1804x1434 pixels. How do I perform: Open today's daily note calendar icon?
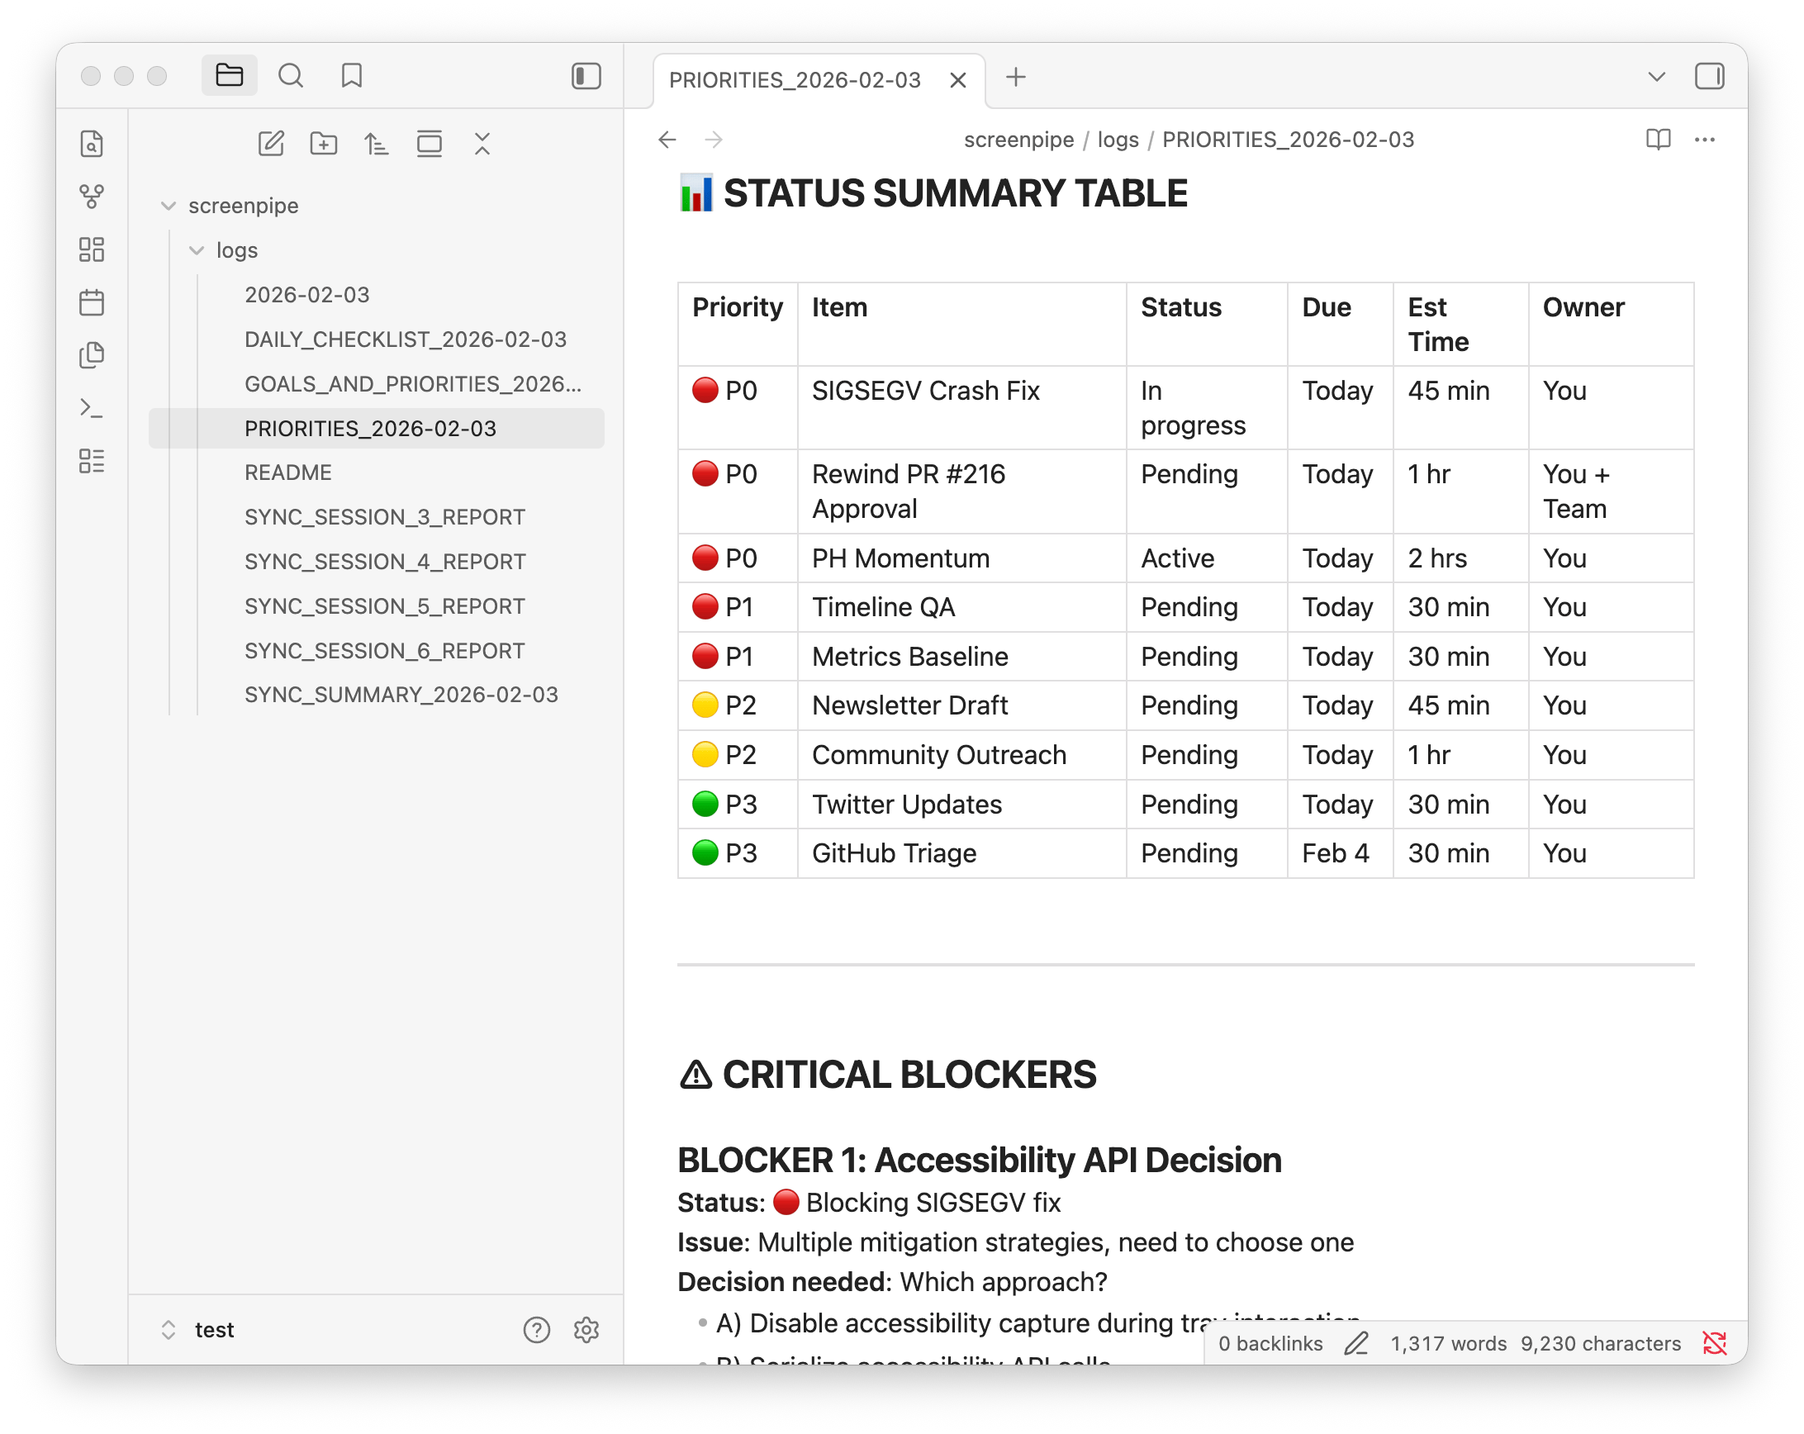(91, 302)
